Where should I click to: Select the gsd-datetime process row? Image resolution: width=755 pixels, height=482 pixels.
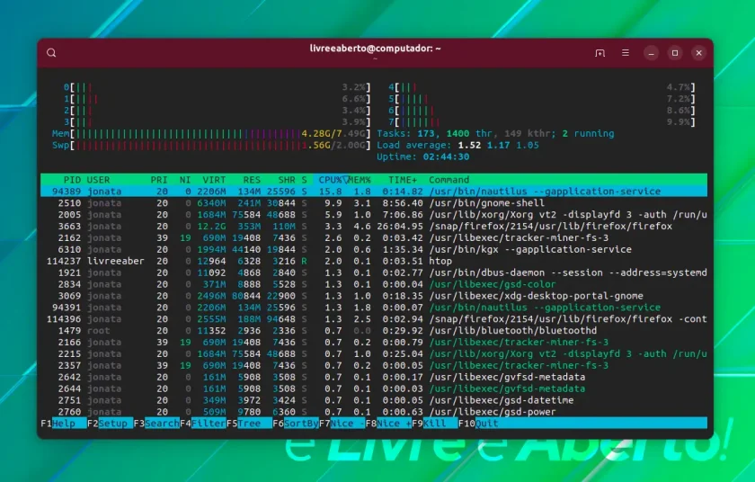(374, 399)
